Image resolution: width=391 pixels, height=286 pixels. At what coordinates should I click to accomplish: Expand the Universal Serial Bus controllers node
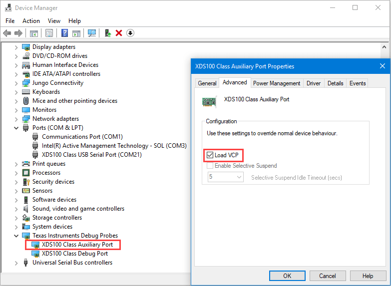tap(16, 263)
